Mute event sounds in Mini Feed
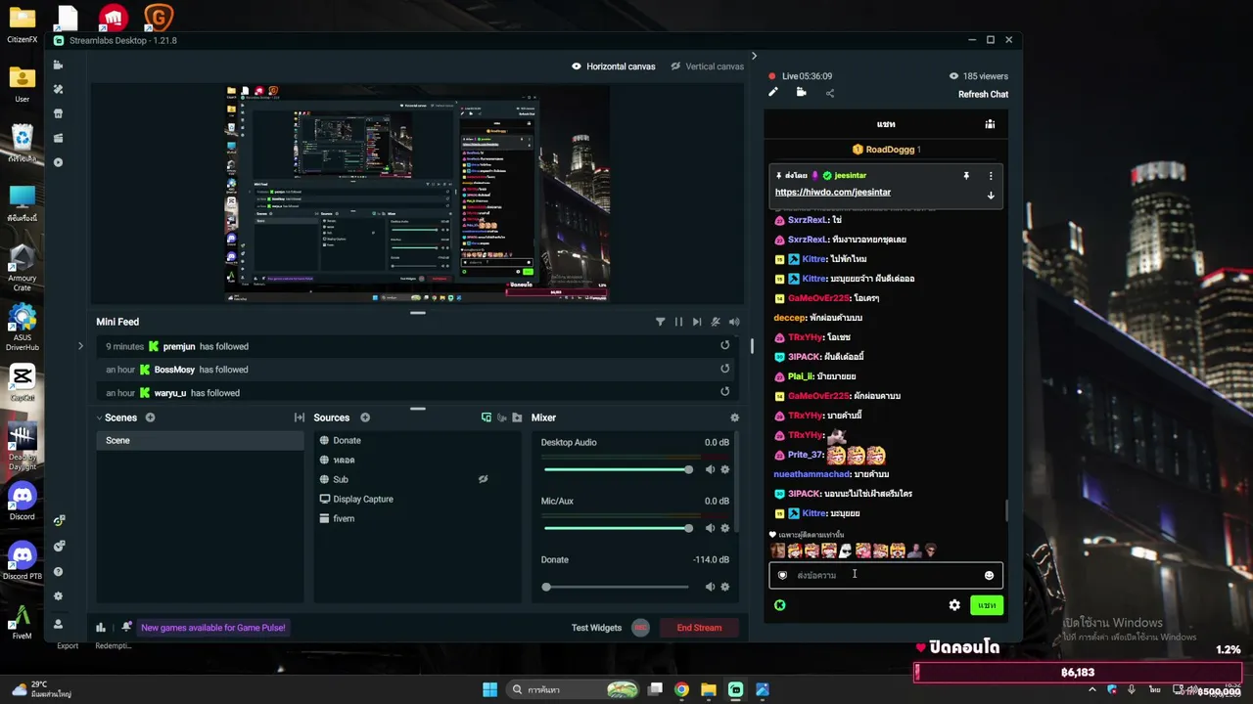The width and height of the screenshot is (1253, 704). click(x=716, y=322)
